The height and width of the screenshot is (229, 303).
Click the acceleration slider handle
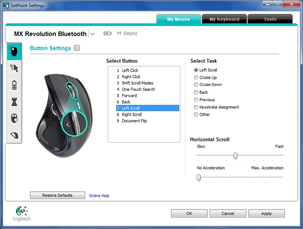pyautogui.click(x=199, y=177)
